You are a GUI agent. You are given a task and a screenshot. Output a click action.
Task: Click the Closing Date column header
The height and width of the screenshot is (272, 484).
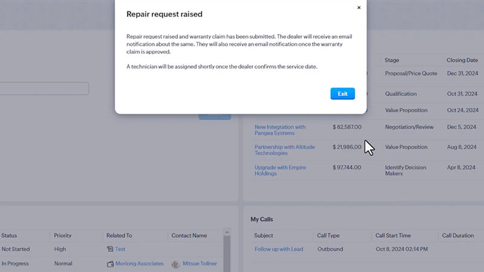click(x=462, y=60)
